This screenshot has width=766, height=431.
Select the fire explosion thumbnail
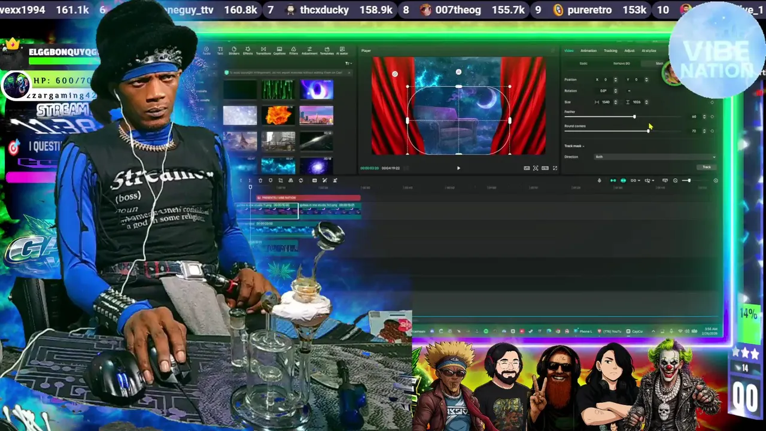point(278,115)
